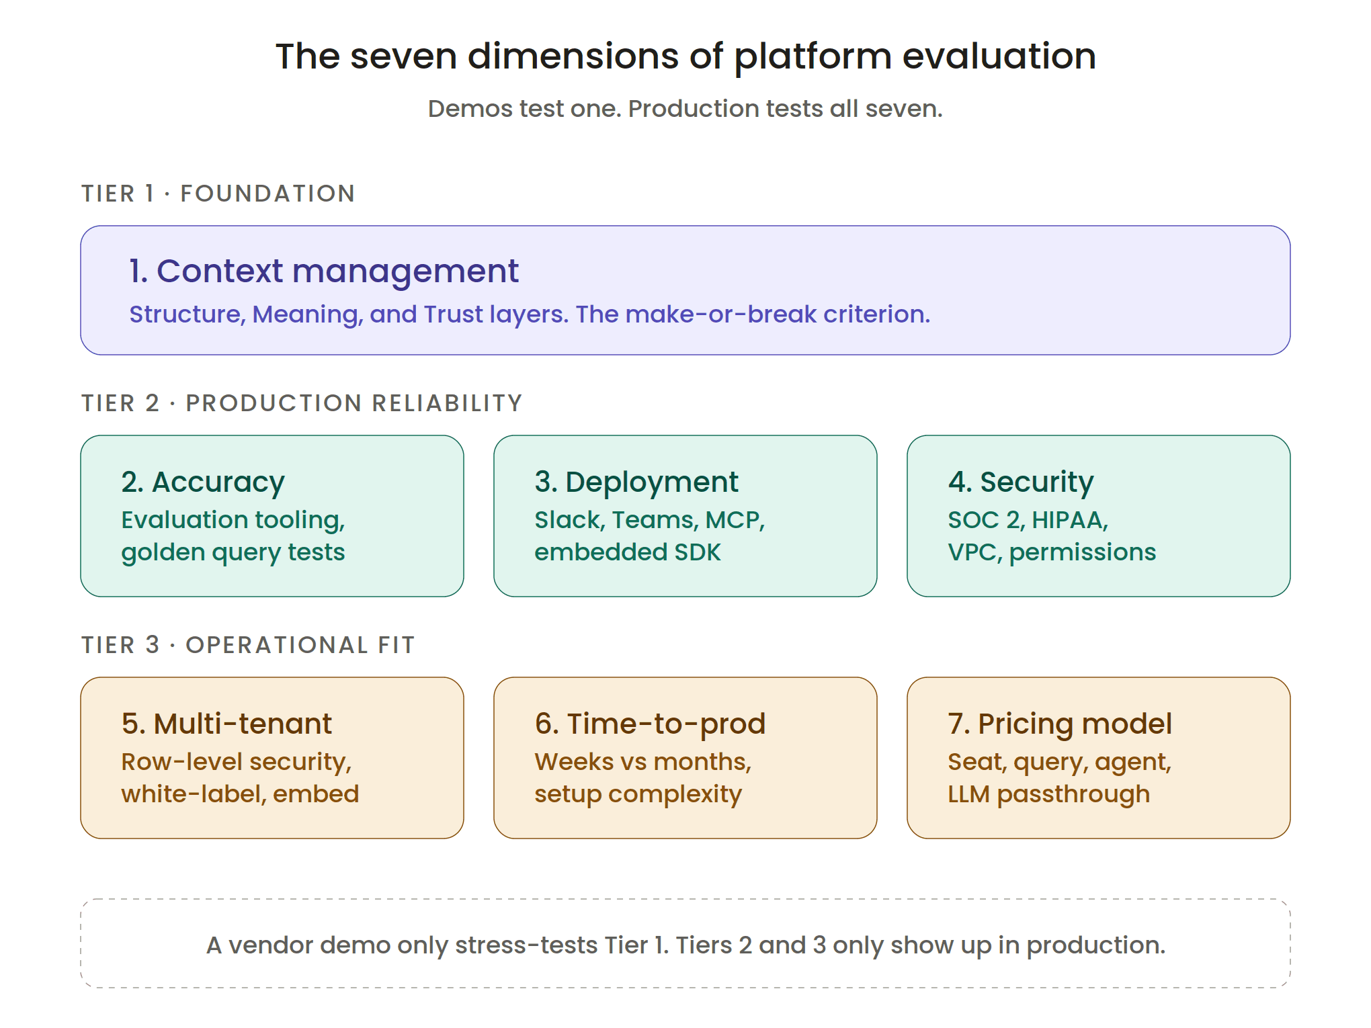Screen dimensions: 1371x1028
Task: Click 'Evaluation tooling, golden query tests' text
Action: click(x=233, y=536)
